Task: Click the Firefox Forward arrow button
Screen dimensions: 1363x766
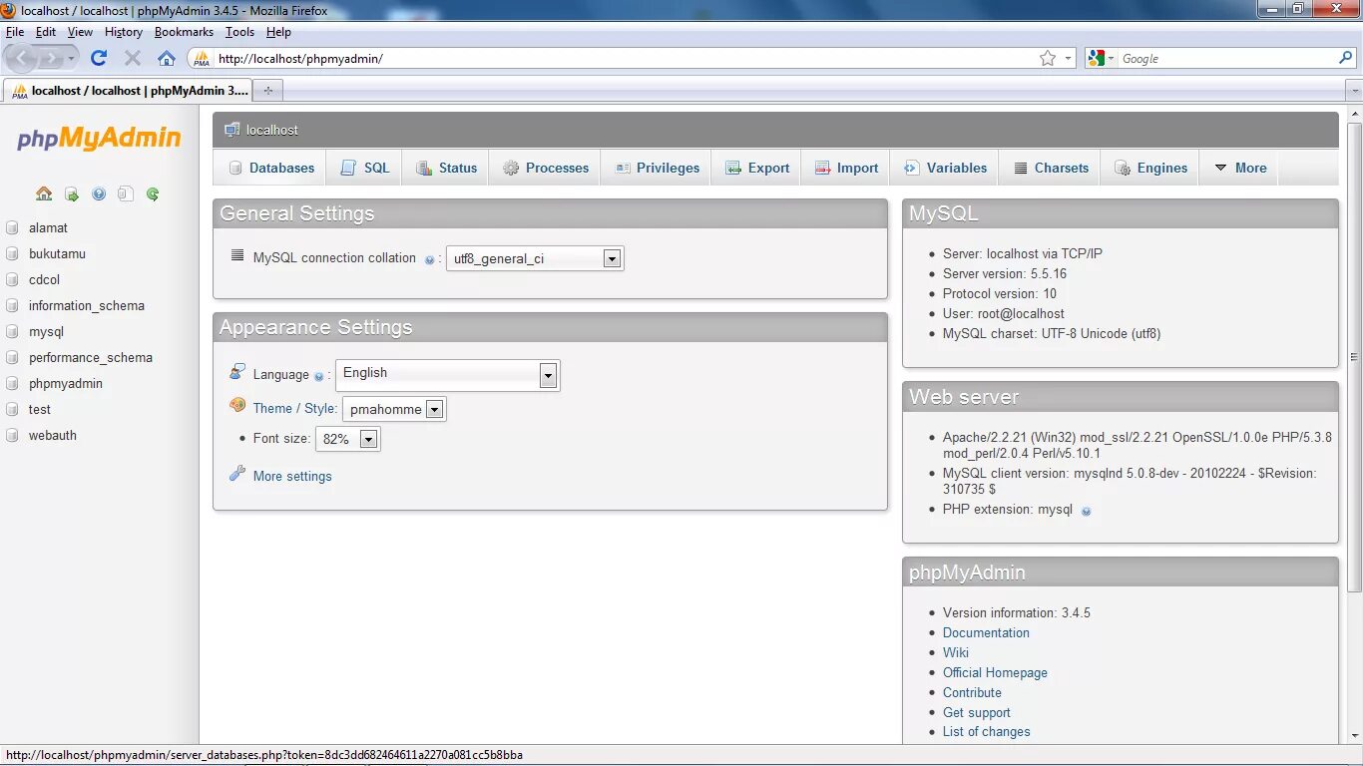Action: (51, 58)
